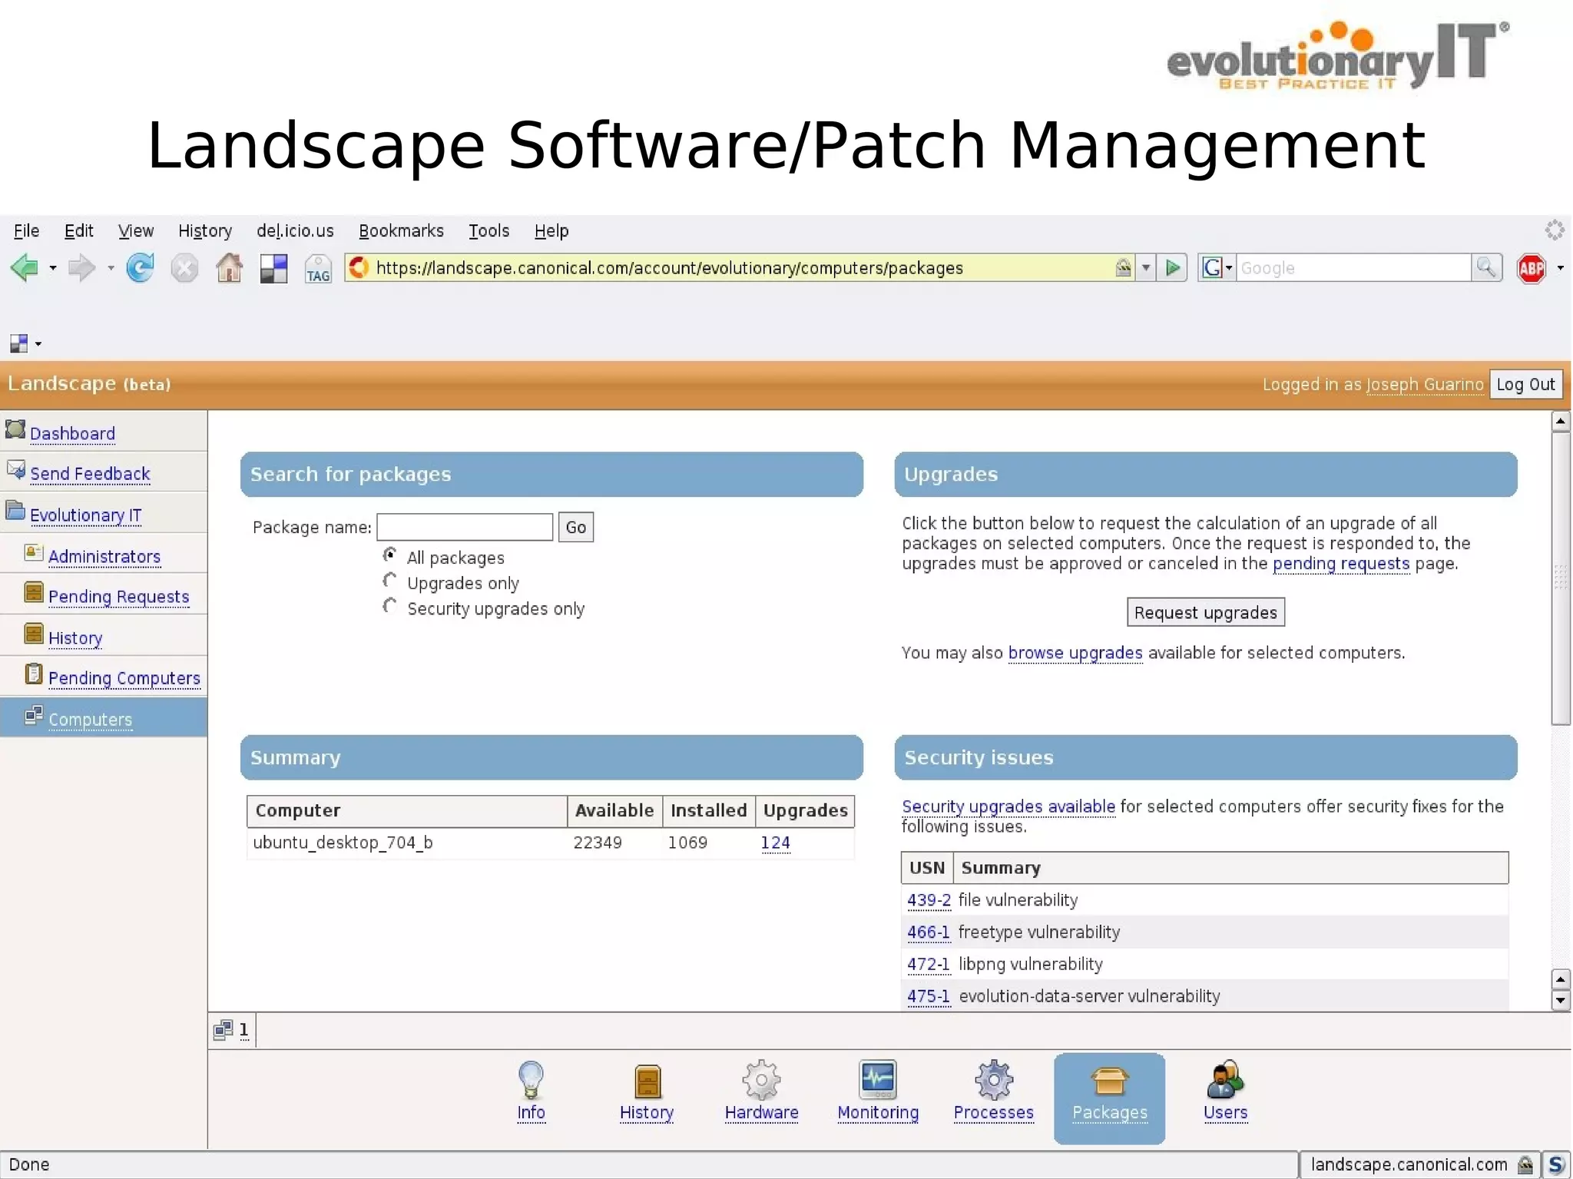Expand the URL bar history dropdown
This screenshot has width=1573, height=1179.
coord(1146,268)
